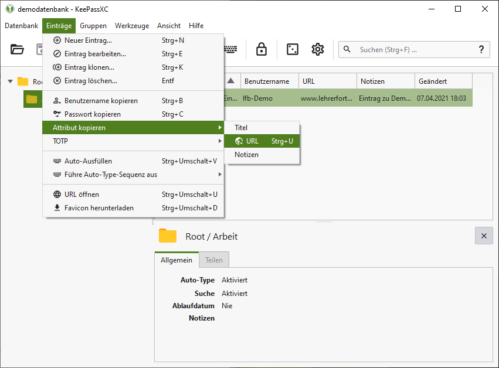
Task: Click the search input field
Action: coord(410,50)
